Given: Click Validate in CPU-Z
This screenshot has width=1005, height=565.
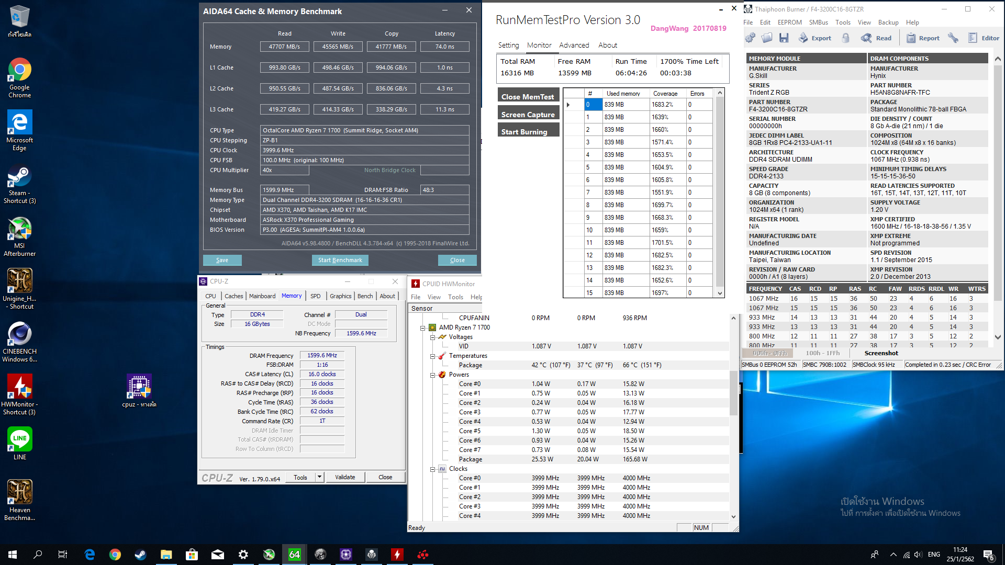Looking at the screenshot, I should point(345,477).
